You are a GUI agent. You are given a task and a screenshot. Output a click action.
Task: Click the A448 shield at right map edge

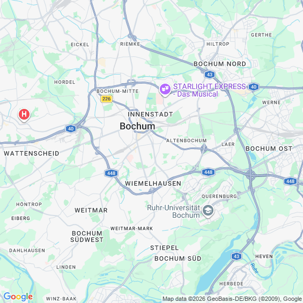pos(290,181)
